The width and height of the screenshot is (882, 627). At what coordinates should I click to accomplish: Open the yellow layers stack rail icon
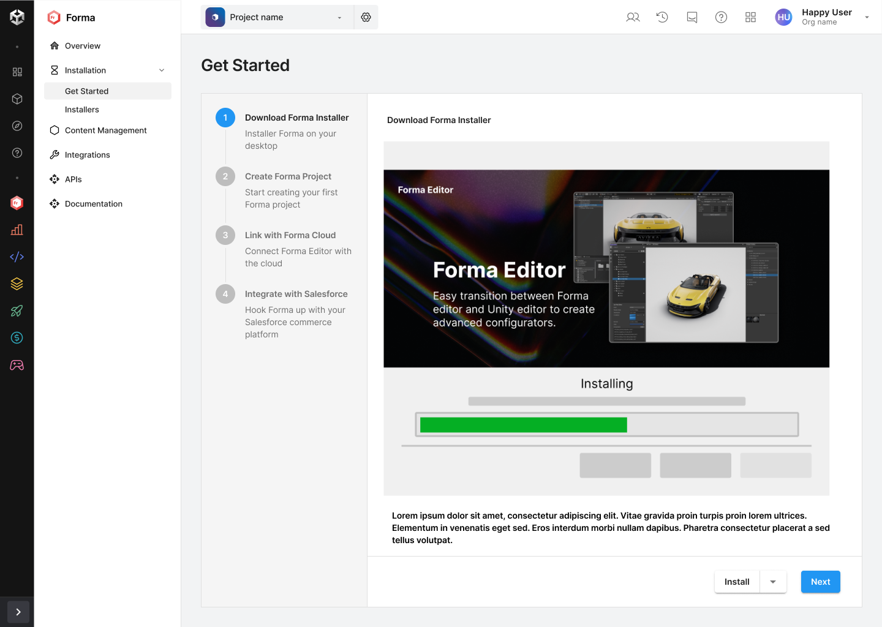coord(17,283)
